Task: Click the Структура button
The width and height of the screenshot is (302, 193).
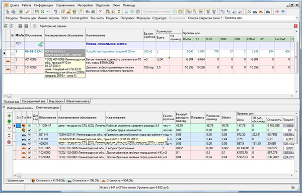Action: point(159,18)
